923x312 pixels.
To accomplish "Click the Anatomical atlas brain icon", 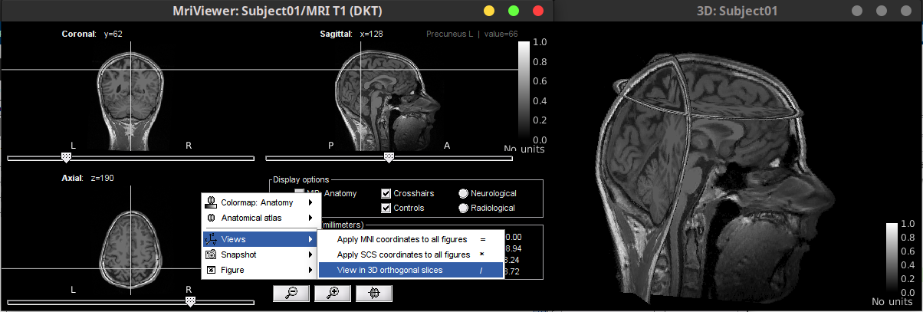I will click(x=211, y=218).
